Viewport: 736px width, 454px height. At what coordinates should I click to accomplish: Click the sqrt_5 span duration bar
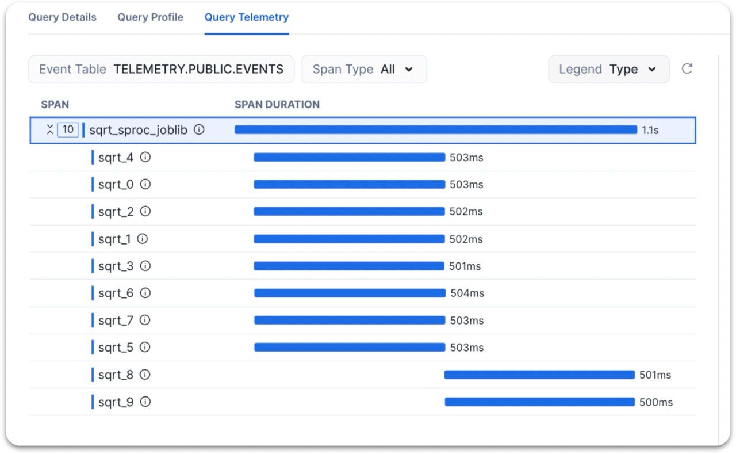[350, 348]
